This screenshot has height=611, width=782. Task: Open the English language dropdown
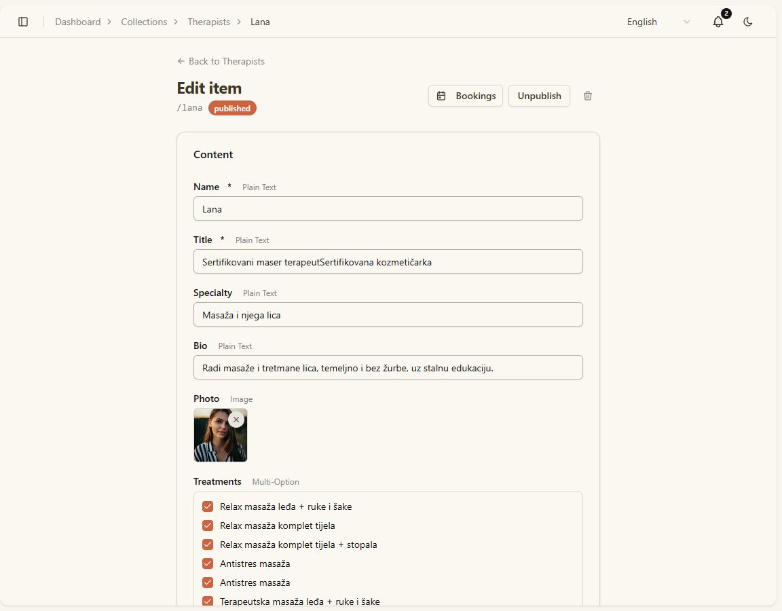(x=658, y=22)
